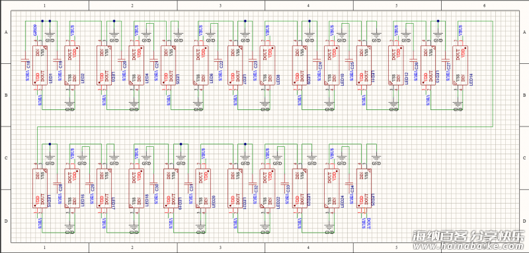Image resolution: width=529 pixels, height=253 pixels.
Task: Click the LED12 component symbol
Action: pyautogui.click(x=395, y=65)
